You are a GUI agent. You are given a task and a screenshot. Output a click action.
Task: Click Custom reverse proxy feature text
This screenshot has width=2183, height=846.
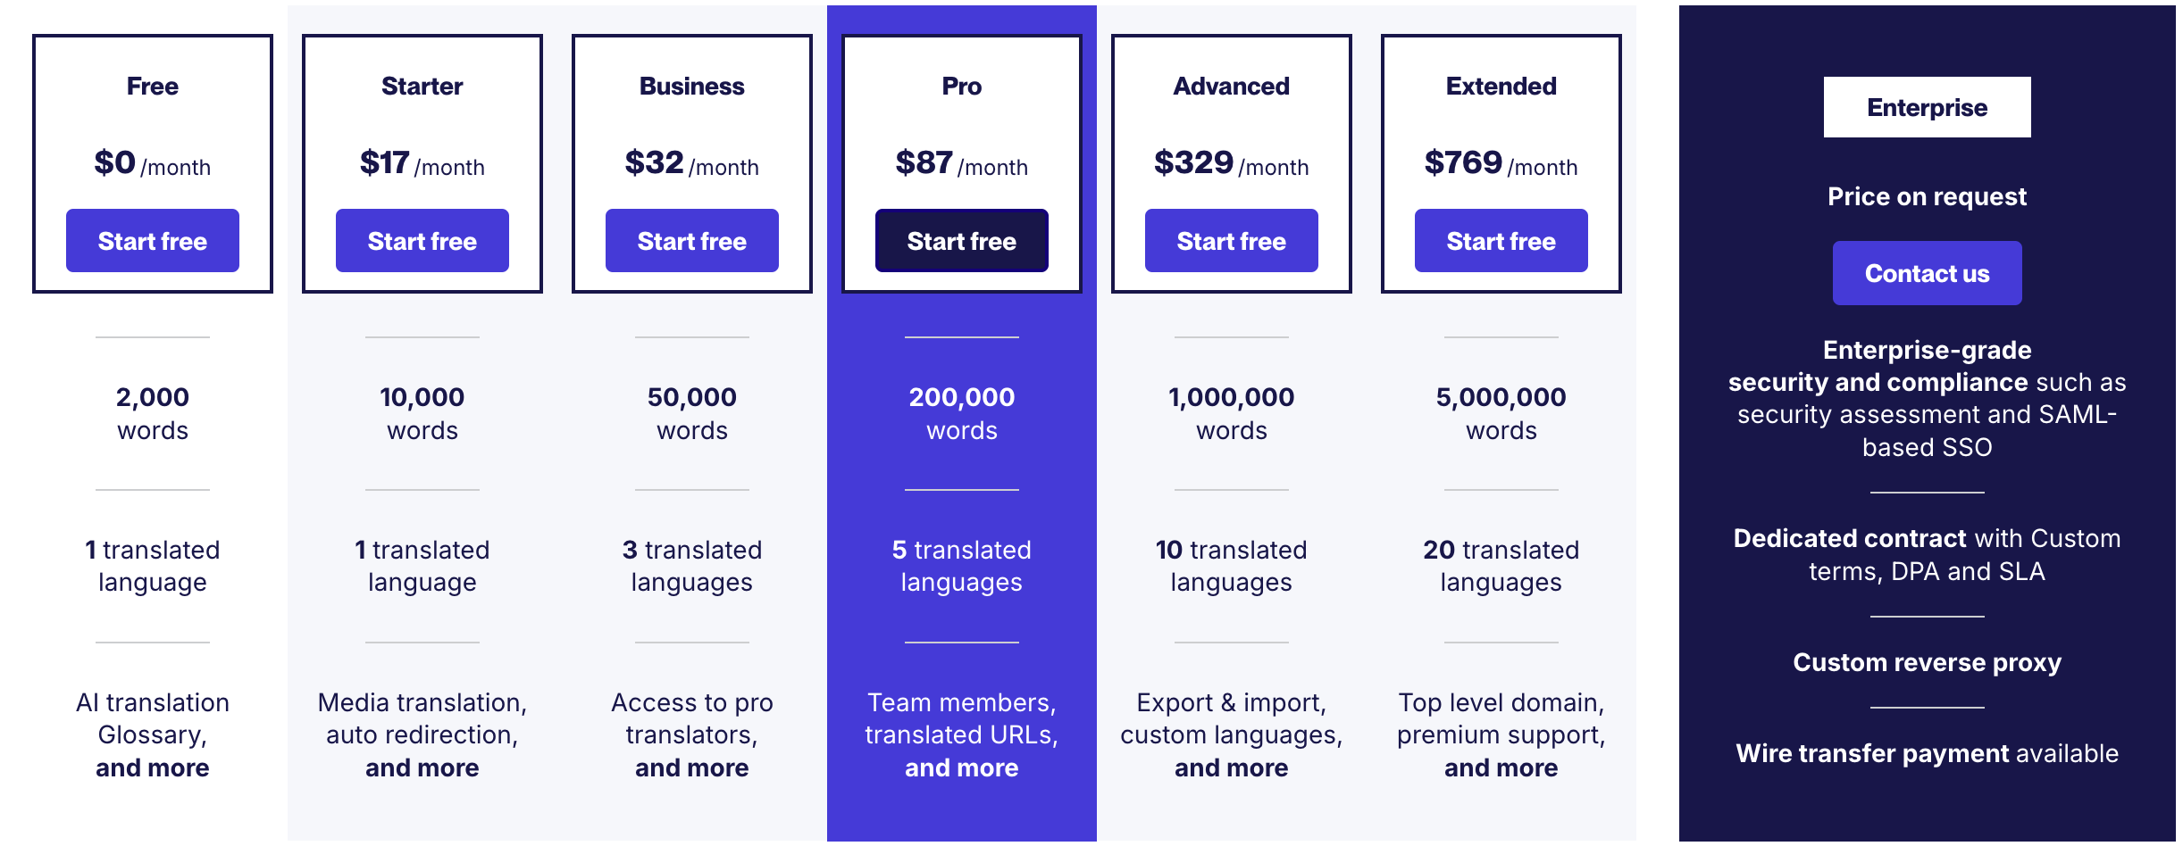1927,662
